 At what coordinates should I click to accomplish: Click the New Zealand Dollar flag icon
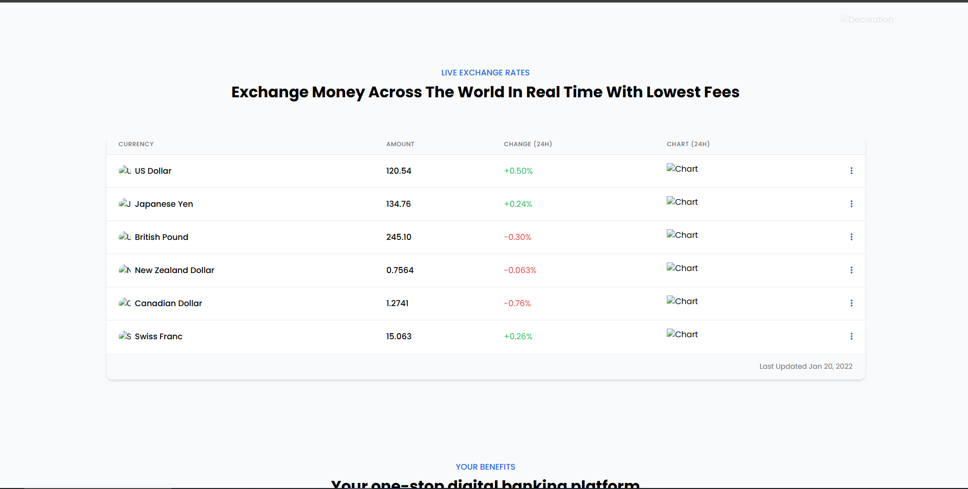pos(125,269)
